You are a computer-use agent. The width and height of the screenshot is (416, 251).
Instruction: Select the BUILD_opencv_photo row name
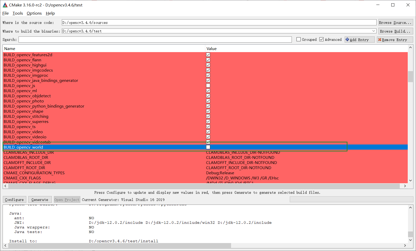click(x=24, y=101)
